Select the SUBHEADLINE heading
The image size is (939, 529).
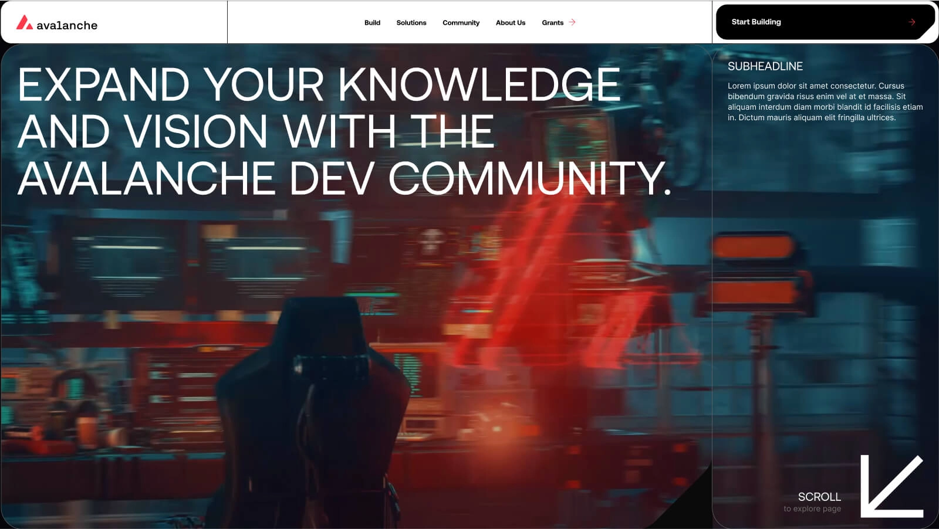click(x=765, y=66)
